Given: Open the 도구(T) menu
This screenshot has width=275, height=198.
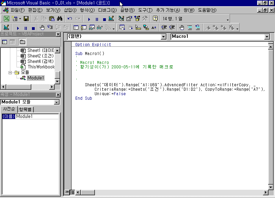Looking at the screenshot, I should click(145, 10).
